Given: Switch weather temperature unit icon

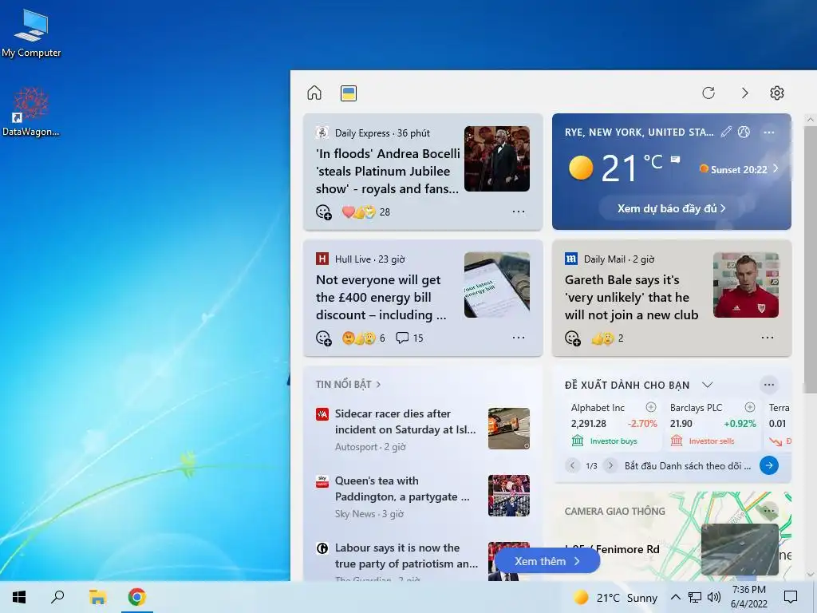Looking at the screenshot, I should click(x=744, y=132).
